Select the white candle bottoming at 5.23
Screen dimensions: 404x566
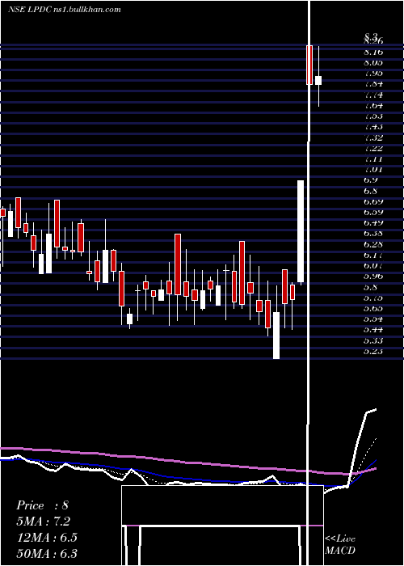coord(276,336)
